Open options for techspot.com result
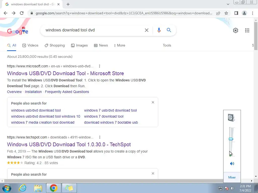Viewport: 258px width, 193px height. tap(100, 137)
